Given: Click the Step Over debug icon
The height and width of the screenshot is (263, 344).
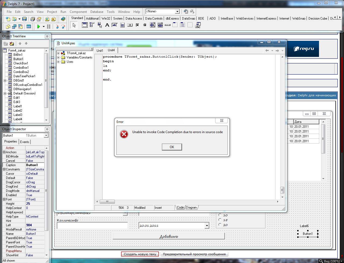Looking at the screenshot, I should point(63,27).
